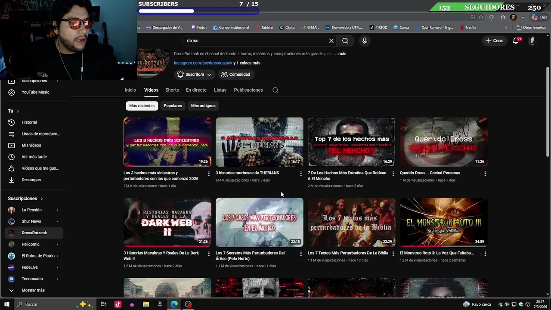Go to the Publicaciones tab
The height and width of the screenshot is (310, 551).
coord(248,90)
